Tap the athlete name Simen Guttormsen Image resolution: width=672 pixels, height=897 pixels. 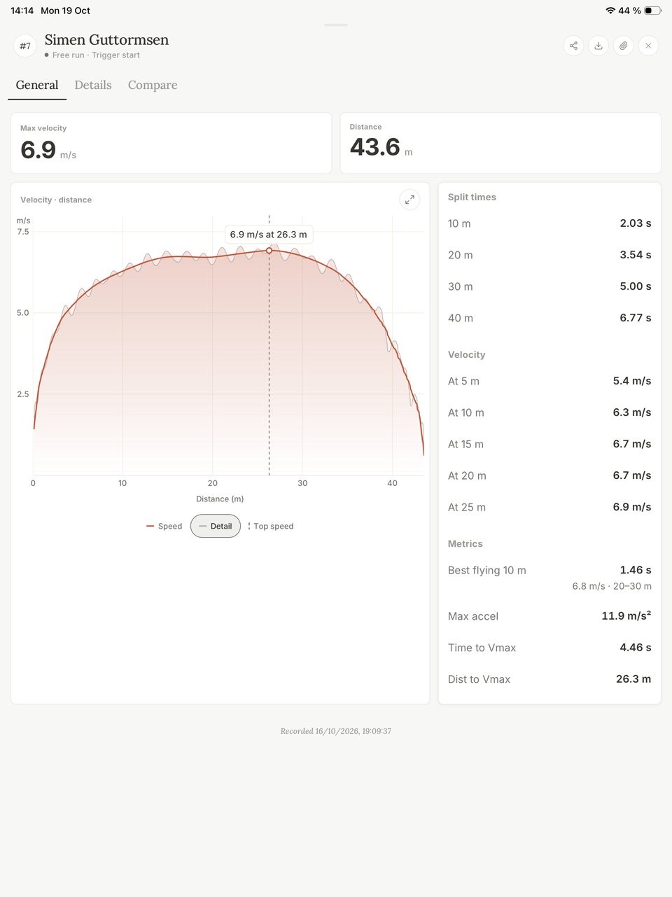[x=106, y=40]
